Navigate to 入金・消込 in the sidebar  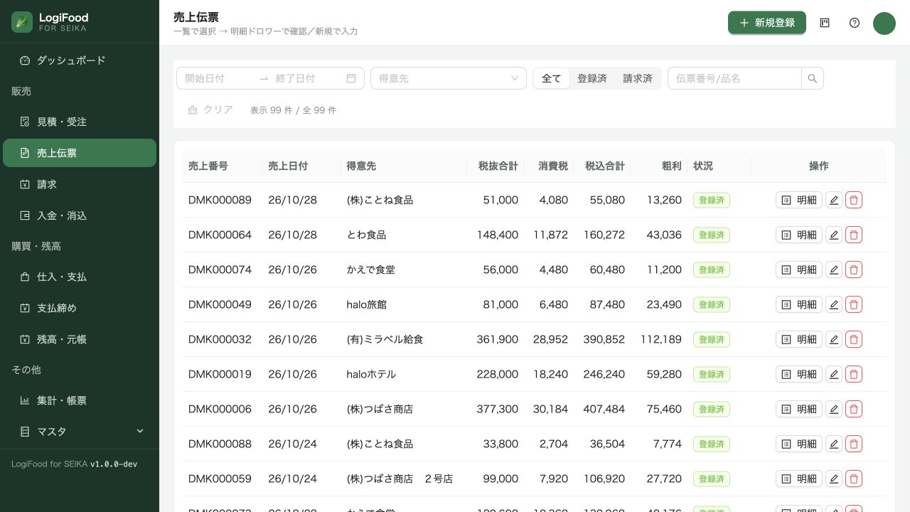click(80, 215)
